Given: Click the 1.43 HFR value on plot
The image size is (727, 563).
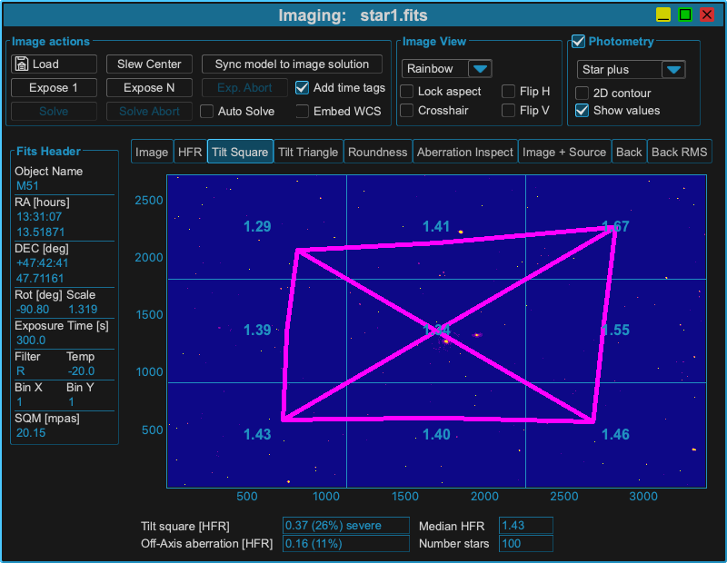Looking at the screenshot, I should [257, 434].
